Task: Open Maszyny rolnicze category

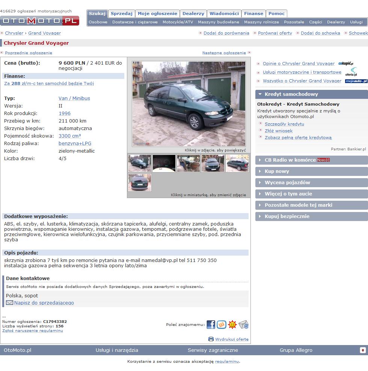Action: pyautogui.click(x=261, y=22)
